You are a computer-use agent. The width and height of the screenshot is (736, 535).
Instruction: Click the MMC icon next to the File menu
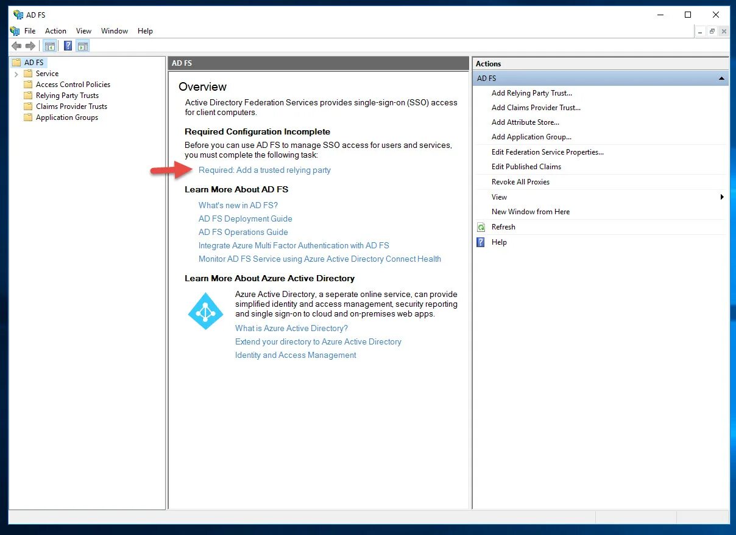click(15, 31)
